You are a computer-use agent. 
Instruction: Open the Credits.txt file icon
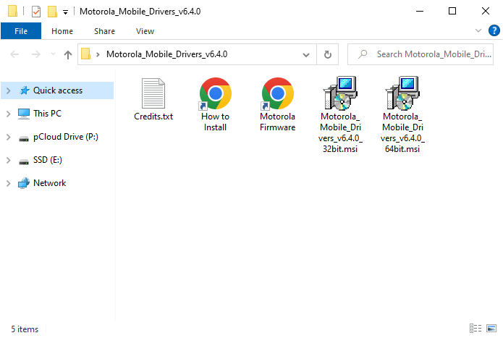153,93
